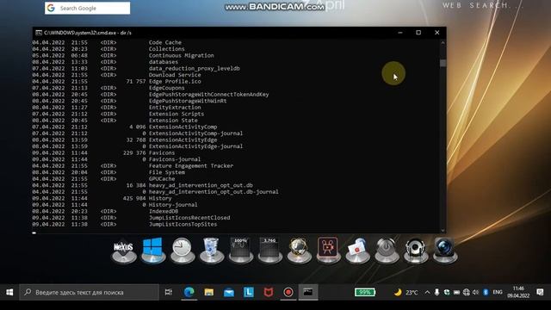Click the 'Collections' directory entry
Screen dimensions: 551x310
tap(166, 49)
